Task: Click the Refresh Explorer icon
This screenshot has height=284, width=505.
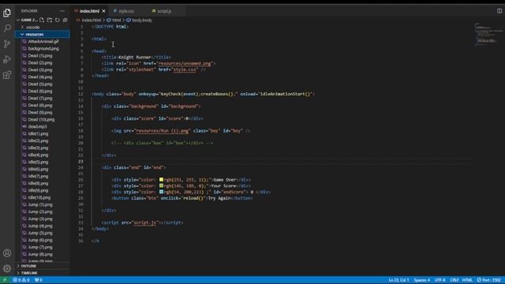Action: click(58, 20)
